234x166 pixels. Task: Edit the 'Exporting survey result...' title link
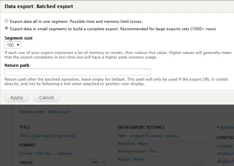[x=54, y=136]
